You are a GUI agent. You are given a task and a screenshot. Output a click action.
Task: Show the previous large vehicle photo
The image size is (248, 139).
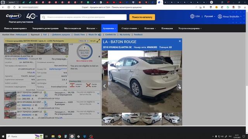pyautogui.click(x=104, y=86)
